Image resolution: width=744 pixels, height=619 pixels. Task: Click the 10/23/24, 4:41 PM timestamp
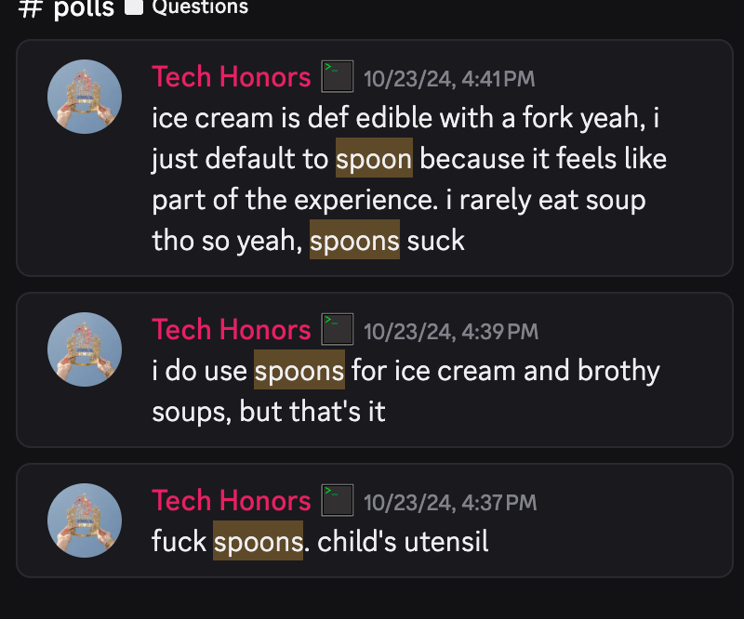click(x=449, y=79)
